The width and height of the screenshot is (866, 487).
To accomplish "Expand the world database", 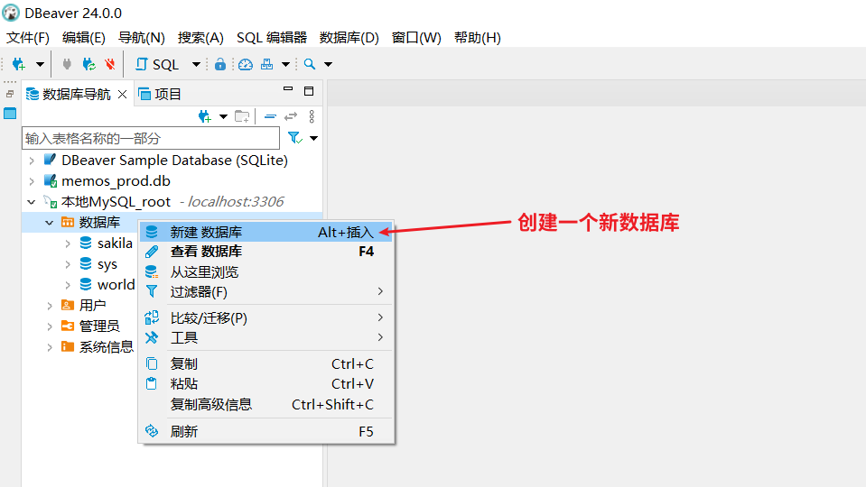I will point(68,285).
